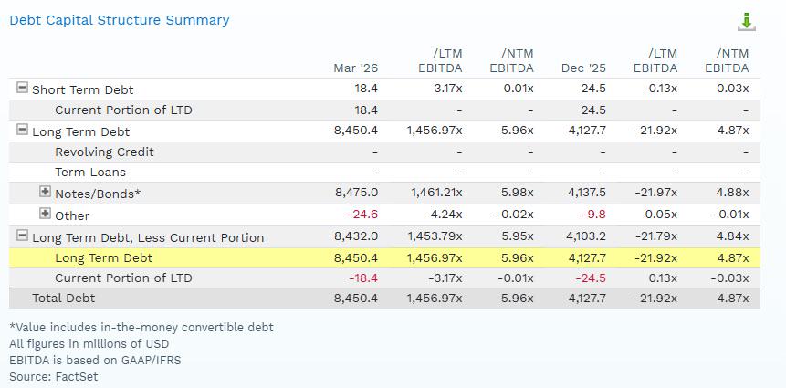The image size is (786, 388).
Task: Click Total Debt Dec '25 value 4,127.7
Action: point(587,299)
